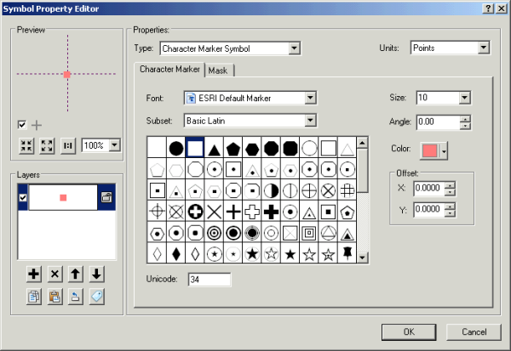Image resolution: width=511 pixels, height=351 pixels.
Task: Click the pink Color swatch
Action: [430, 151]
